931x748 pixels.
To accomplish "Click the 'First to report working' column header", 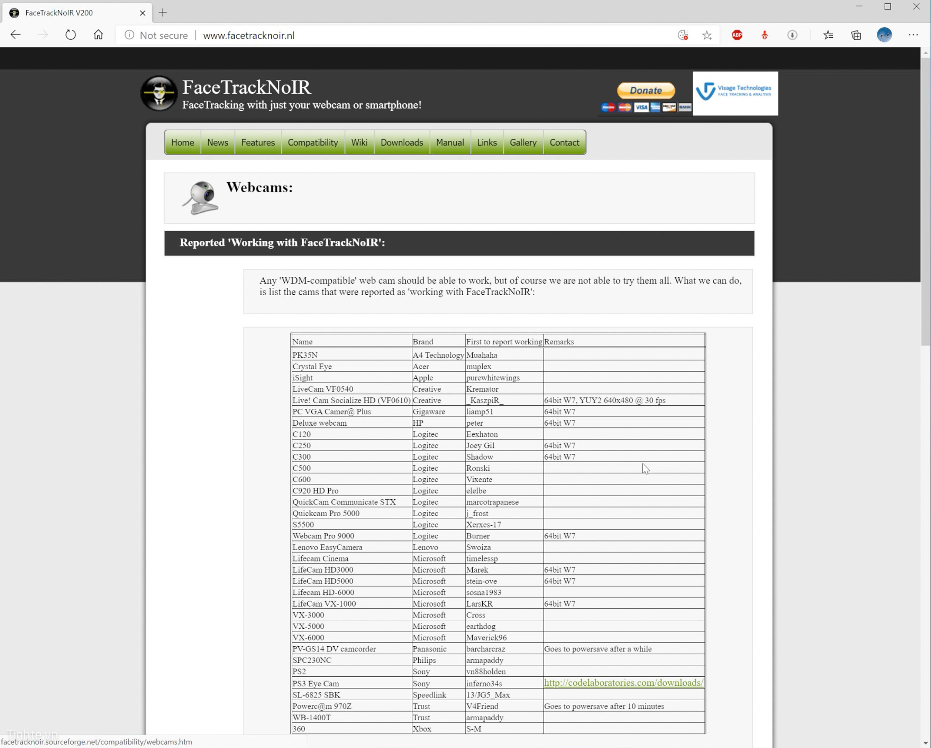I will 504,341.
